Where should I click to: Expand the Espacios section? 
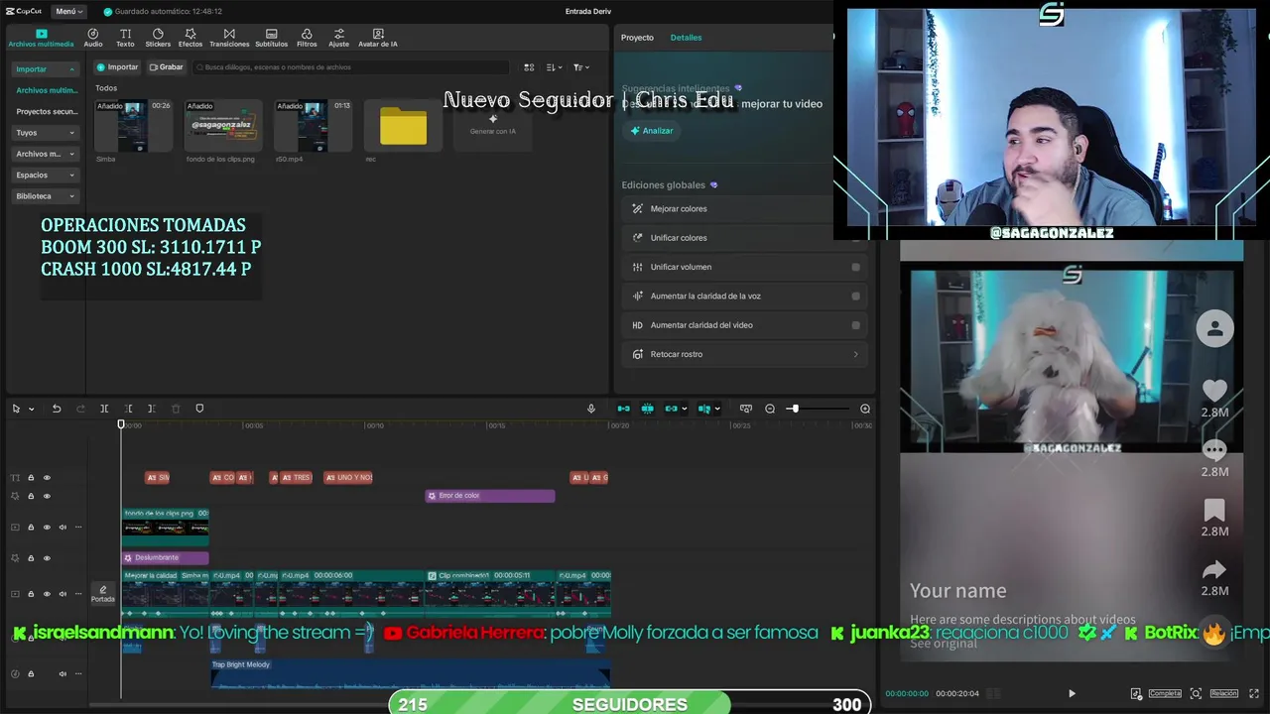click(x=46, y=175)
